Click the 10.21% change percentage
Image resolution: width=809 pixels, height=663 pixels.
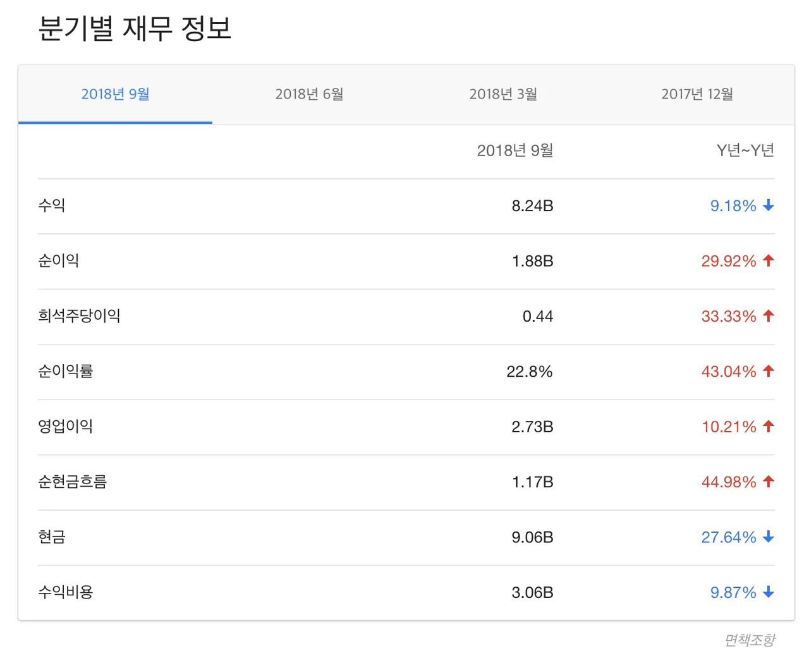pos(729,427)
